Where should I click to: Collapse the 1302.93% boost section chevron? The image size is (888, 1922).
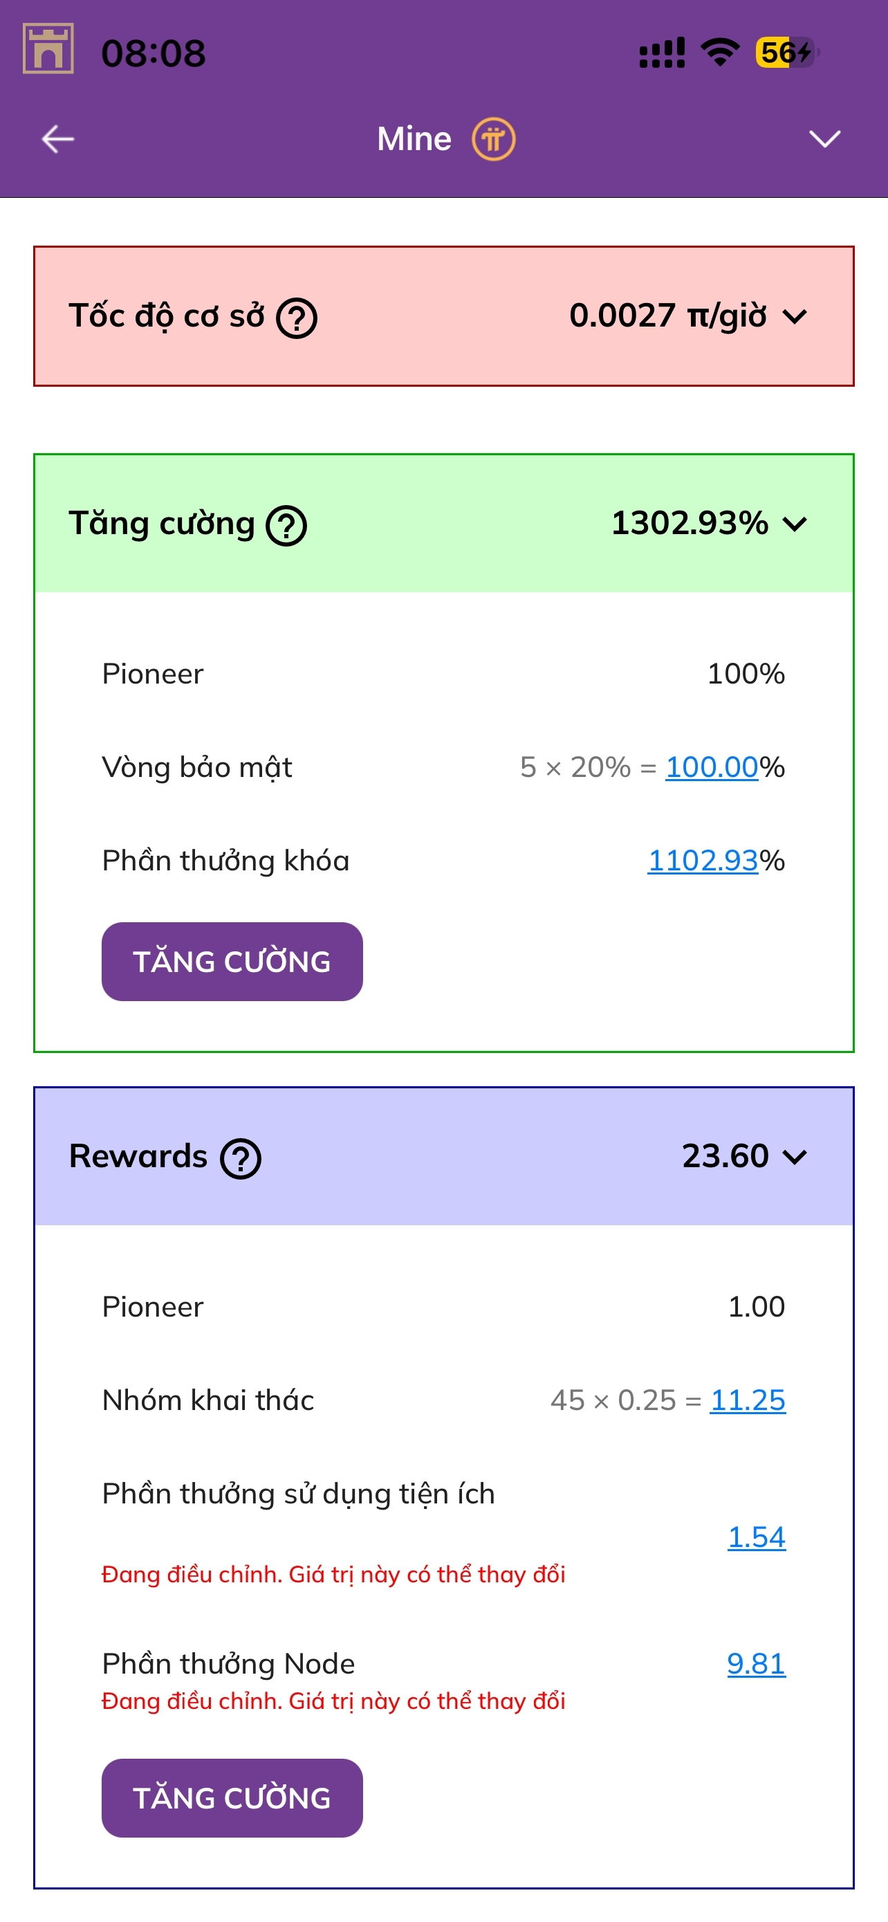tap(795, 524)
